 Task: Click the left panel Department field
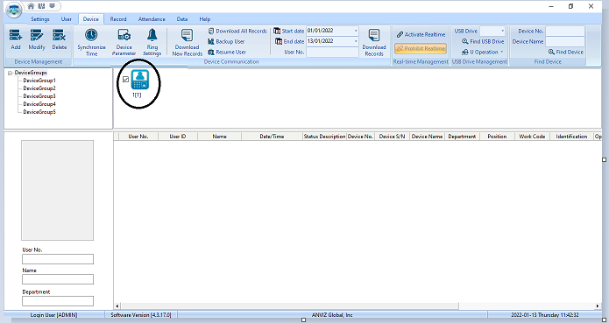(x=58, y=301)
